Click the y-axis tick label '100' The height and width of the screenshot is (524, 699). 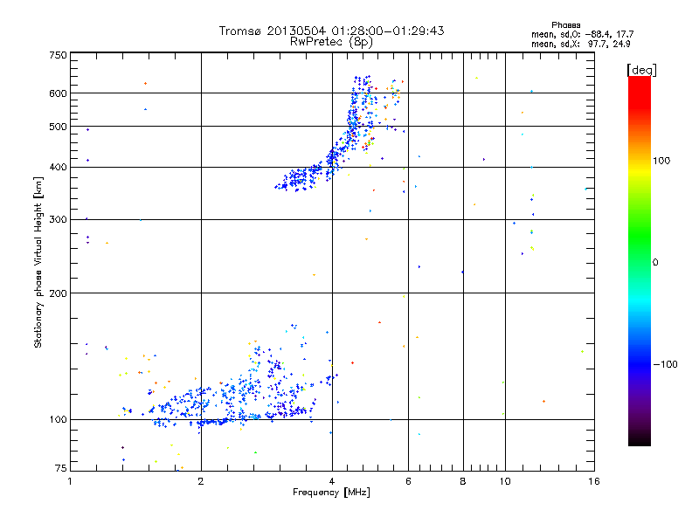pyautogui.click(x=59, y=420)
